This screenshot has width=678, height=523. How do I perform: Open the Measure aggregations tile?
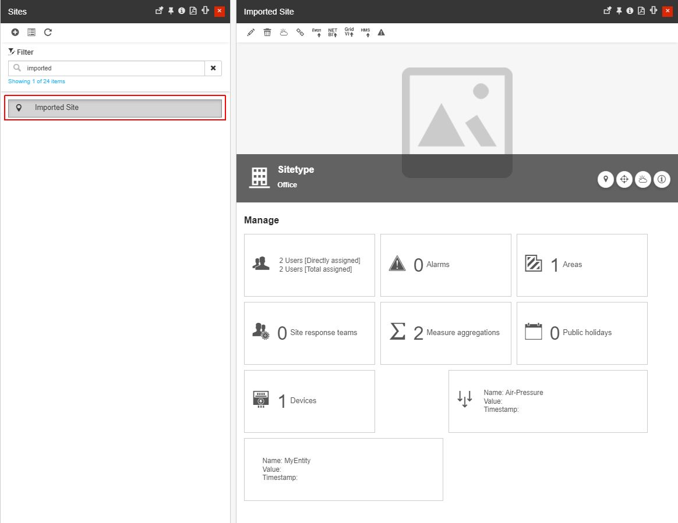click(x=446, y=333)
